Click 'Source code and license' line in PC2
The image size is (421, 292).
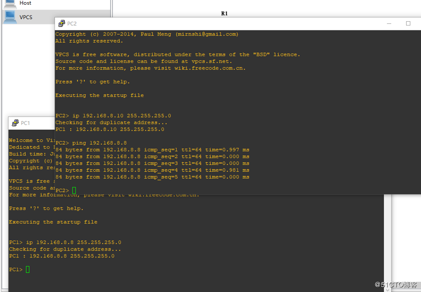point(144,61)
